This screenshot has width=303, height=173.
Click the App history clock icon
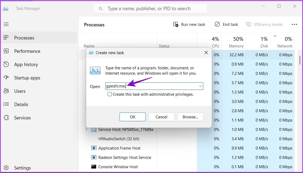click(6, 64)
